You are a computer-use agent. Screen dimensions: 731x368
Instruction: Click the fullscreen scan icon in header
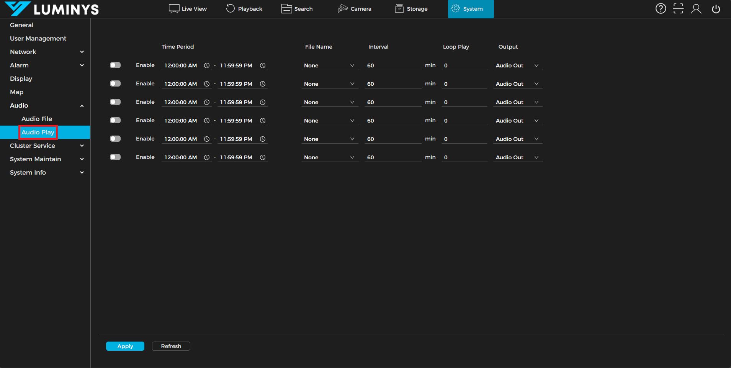pyautogui.click(x=678, y=8)
